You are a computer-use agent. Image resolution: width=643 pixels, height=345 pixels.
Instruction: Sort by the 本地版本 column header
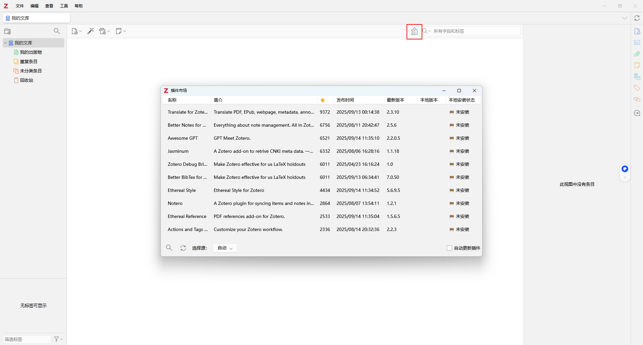point(432,100)
